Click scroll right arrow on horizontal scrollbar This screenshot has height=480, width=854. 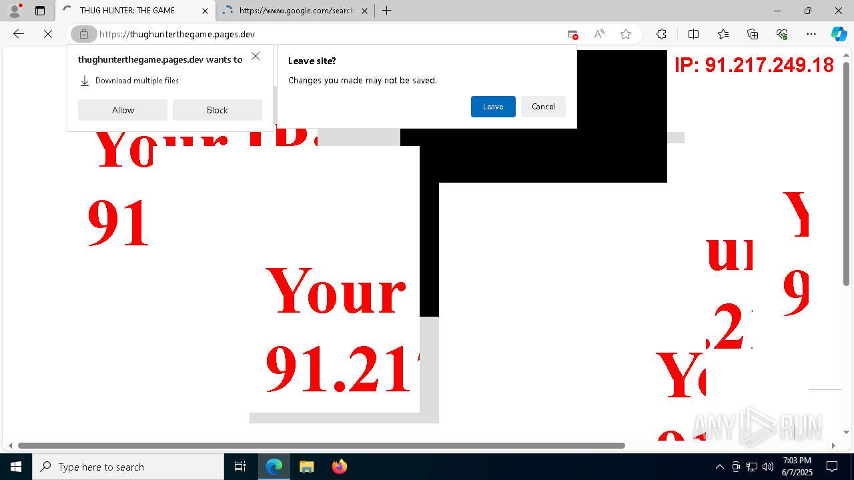[833, 445]
